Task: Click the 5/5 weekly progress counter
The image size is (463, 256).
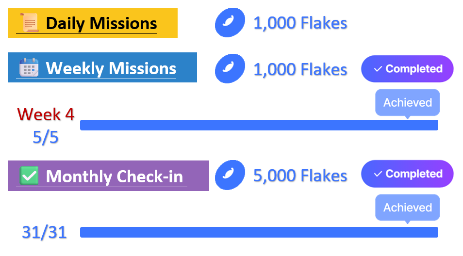Action: [46, 138]
